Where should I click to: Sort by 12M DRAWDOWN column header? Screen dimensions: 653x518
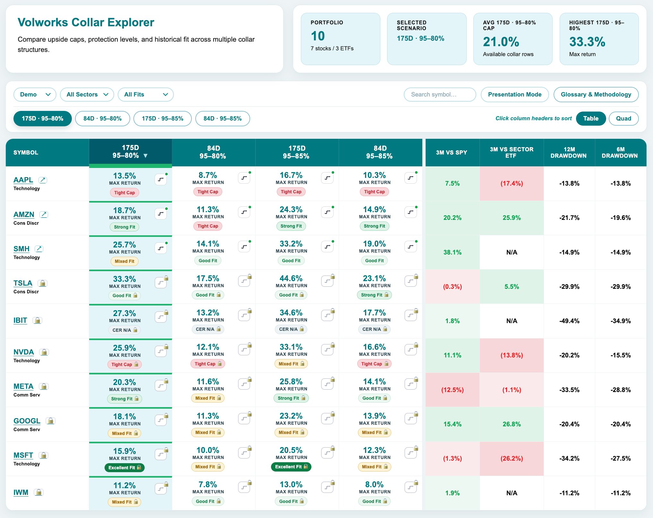(569, 152)
